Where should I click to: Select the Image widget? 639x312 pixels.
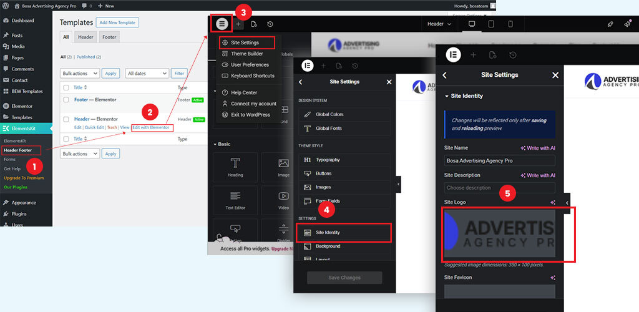point(284,167)
